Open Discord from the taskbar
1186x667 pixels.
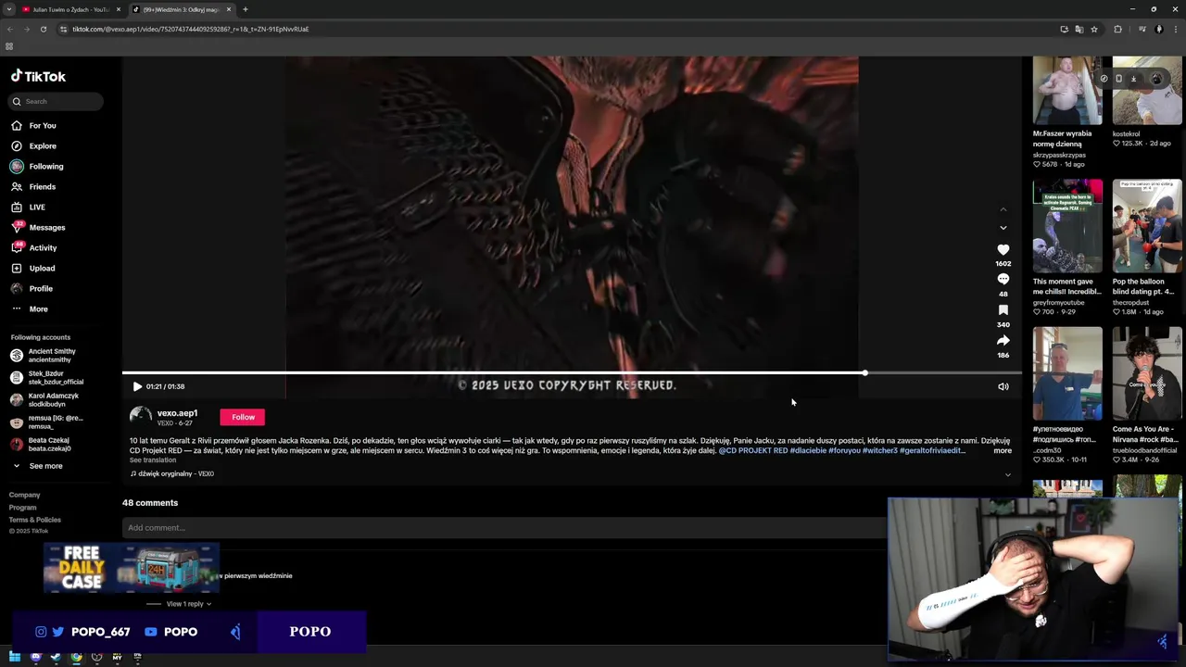pyautogui.click(x=35, y=657)
